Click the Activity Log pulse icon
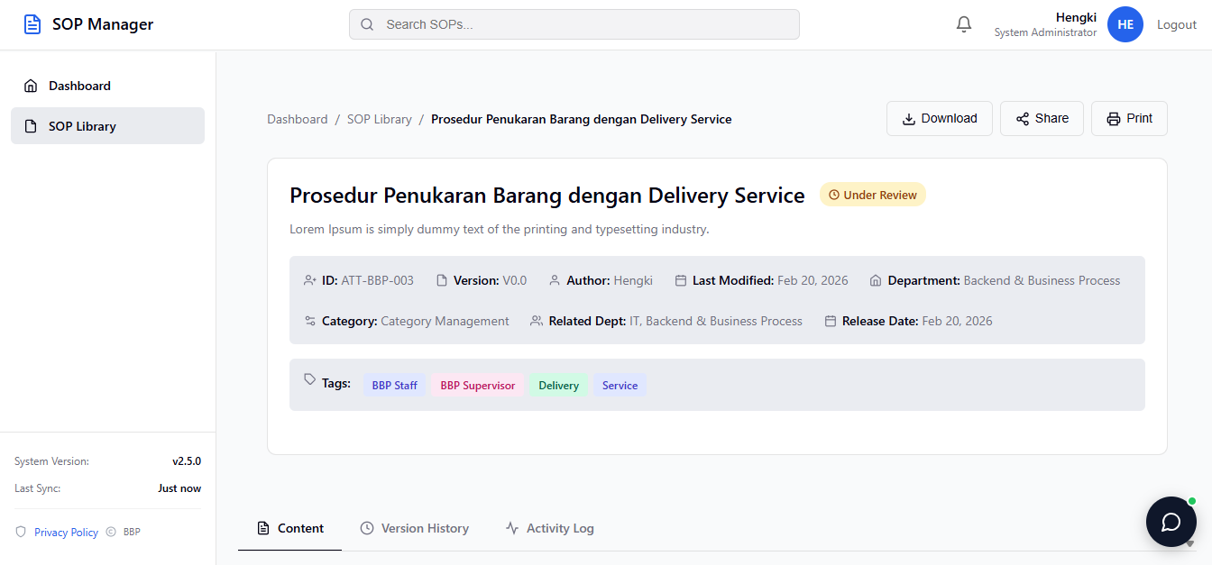 click(x=512, y=528)
